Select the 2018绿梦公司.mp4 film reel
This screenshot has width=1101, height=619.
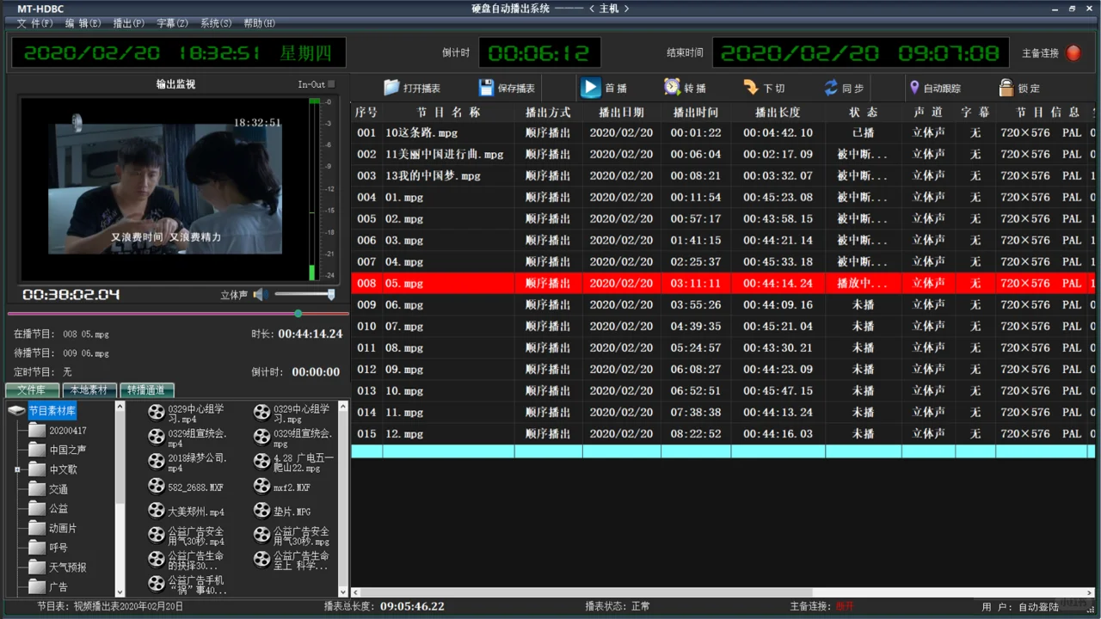pos(156,462)
